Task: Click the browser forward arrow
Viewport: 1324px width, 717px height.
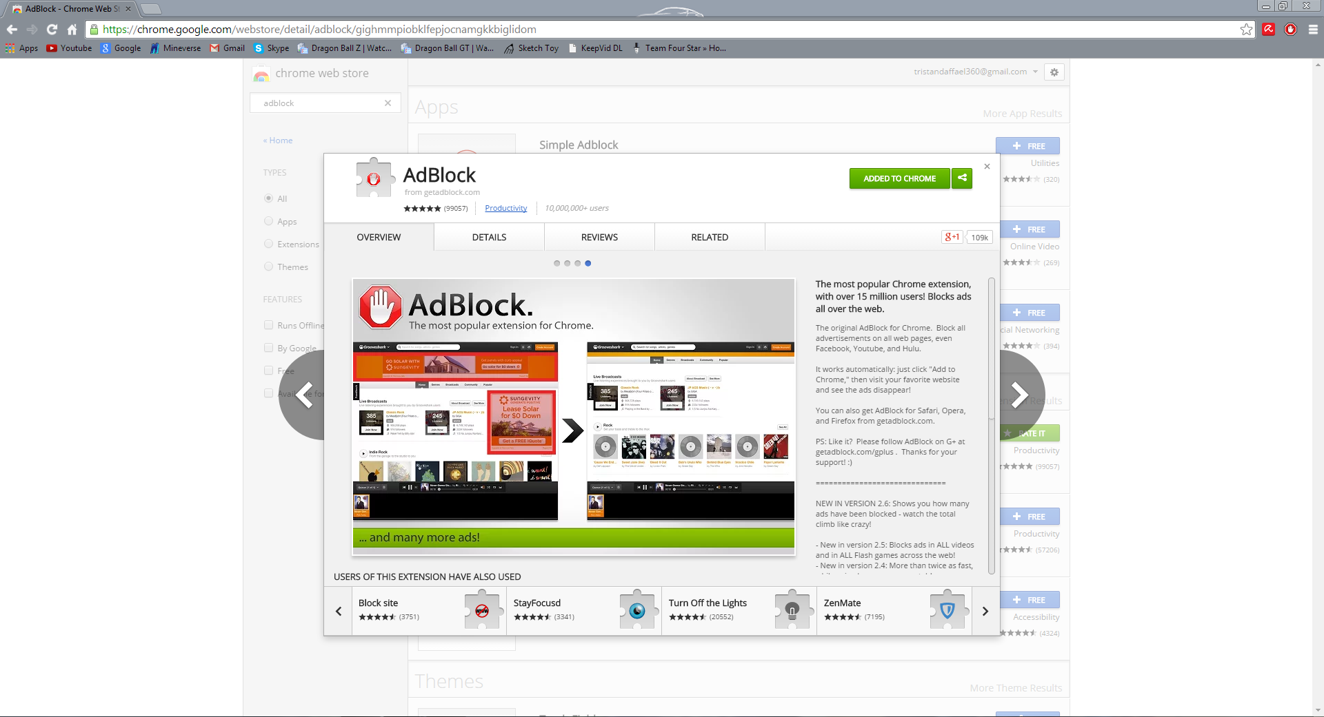Action: click(x=32, y=30)
